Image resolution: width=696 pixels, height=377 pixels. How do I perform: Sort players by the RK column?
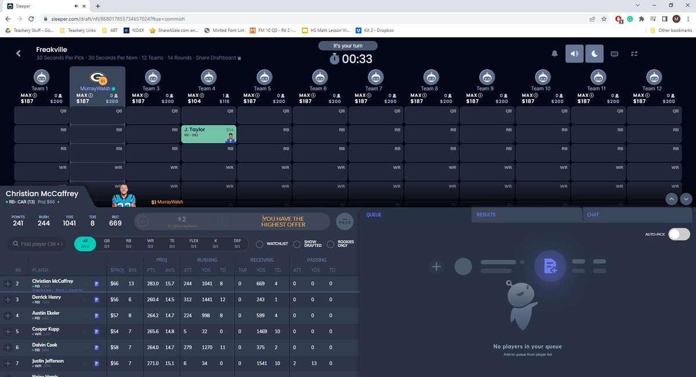19,270
